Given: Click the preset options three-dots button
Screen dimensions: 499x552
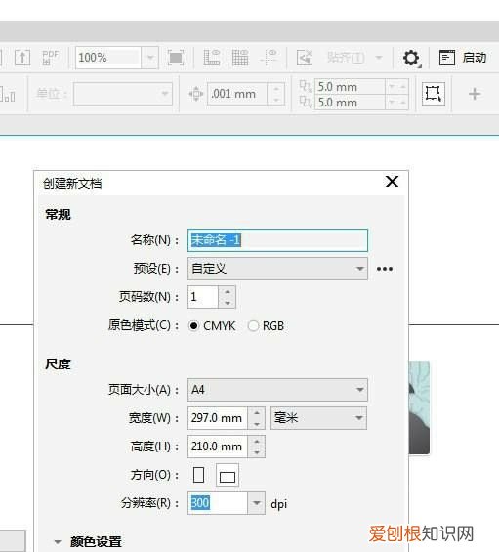Looking at the screenshot, I should 385,269.
